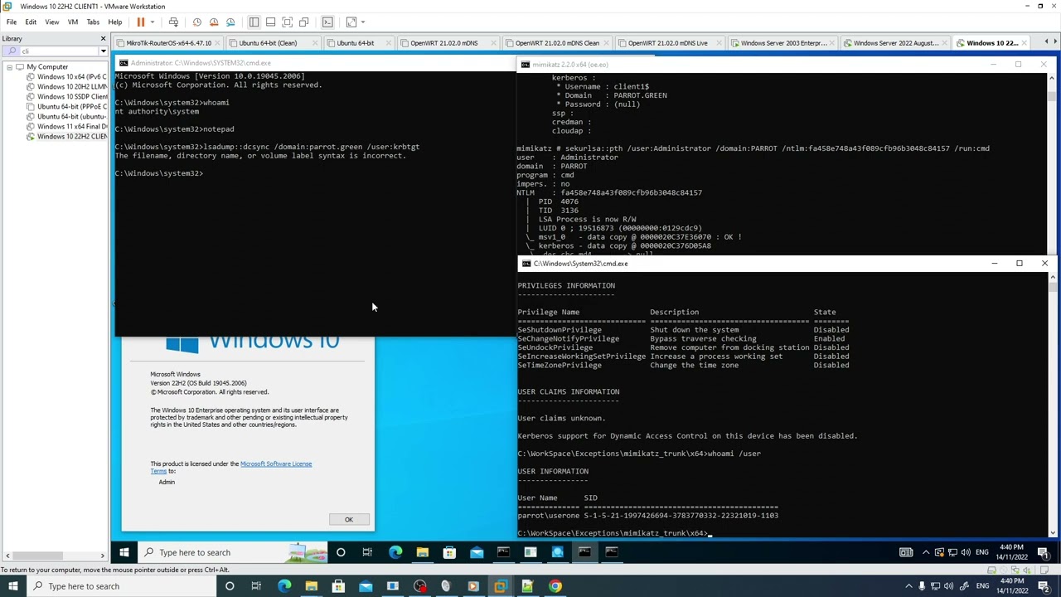Enter full screen mode in VMware
1061x597 pixels.
tap(287, 22)
